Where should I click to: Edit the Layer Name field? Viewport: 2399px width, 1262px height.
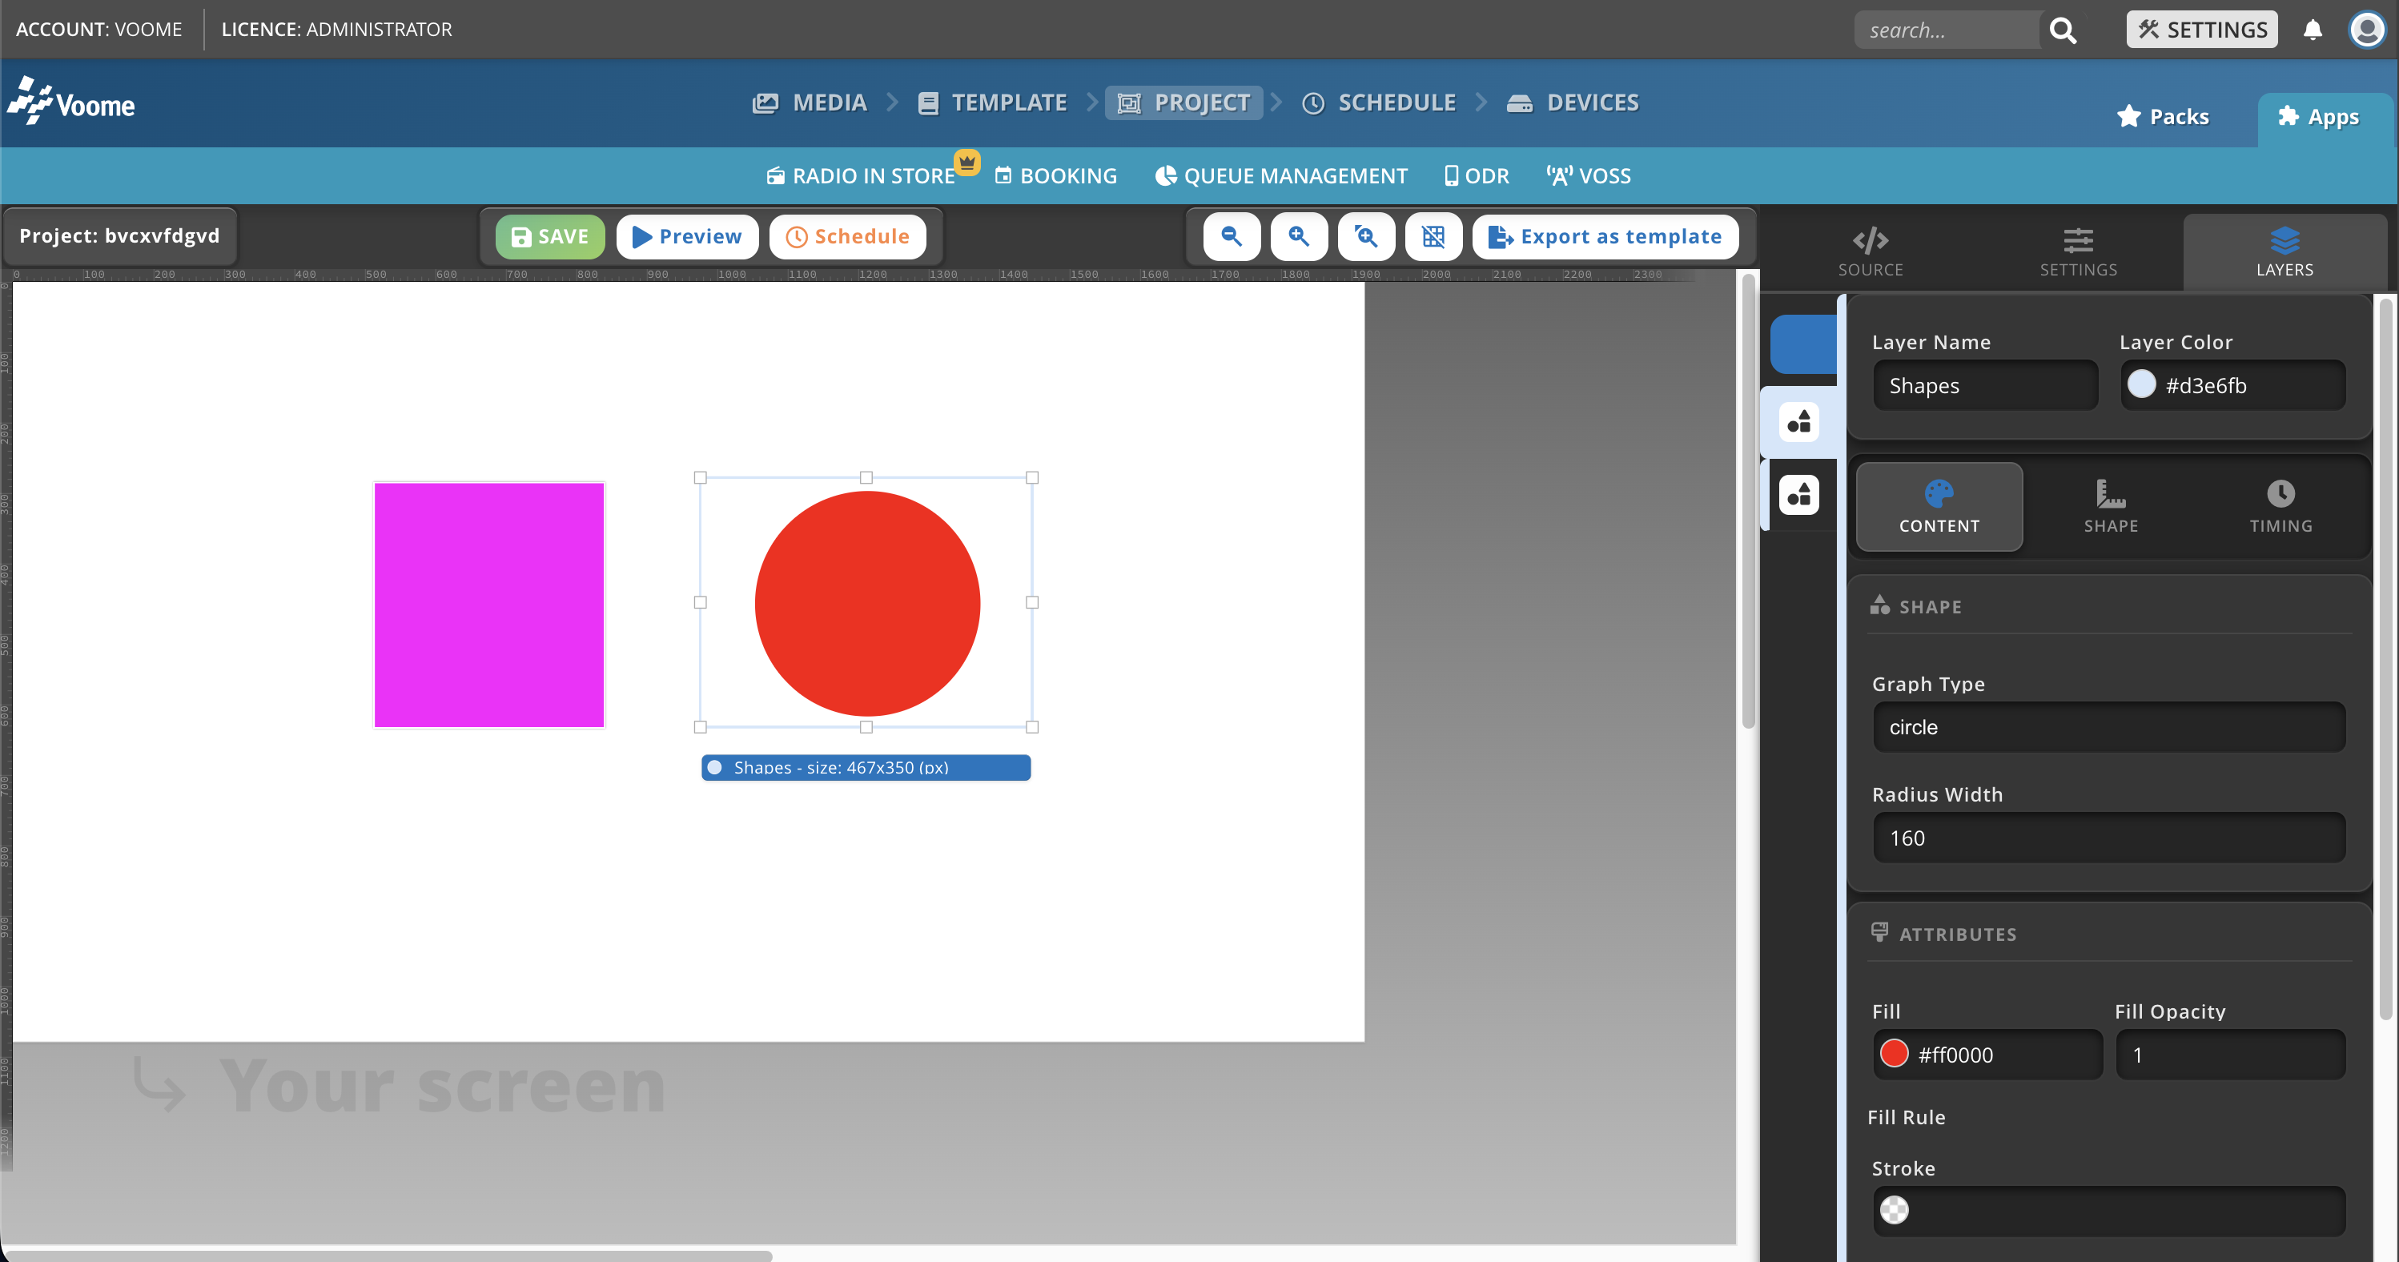(x=1984, y=386)
